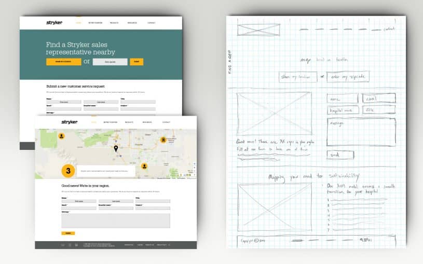Click the Stryker logo above the map

click(69, 122)
